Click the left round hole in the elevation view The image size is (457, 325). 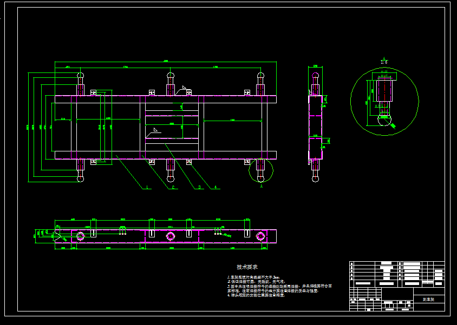(81, 236)
